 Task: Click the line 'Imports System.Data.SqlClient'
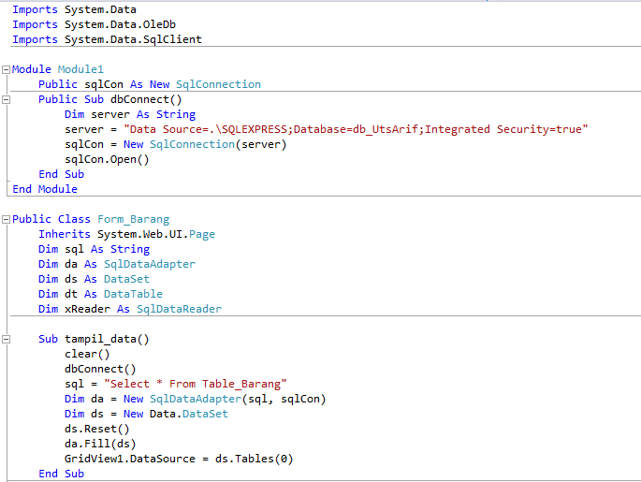pos(107,39)
